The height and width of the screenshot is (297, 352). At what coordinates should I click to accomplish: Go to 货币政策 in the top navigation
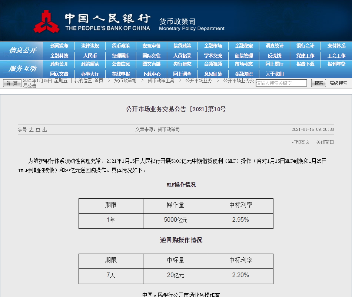pos(121,46)
